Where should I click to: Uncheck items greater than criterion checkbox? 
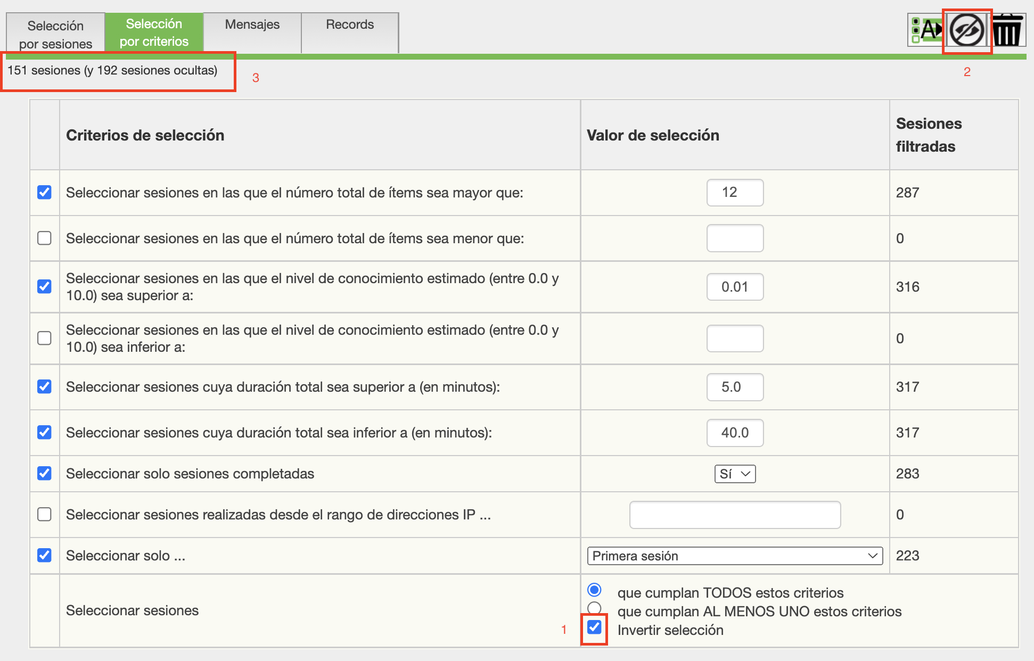coord(45,192)
